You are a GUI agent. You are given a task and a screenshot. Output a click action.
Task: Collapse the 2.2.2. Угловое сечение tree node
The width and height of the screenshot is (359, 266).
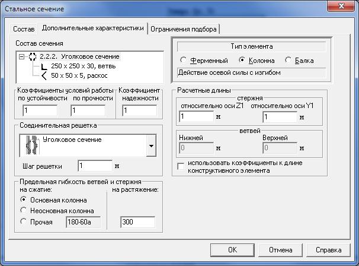pos(22,56)
